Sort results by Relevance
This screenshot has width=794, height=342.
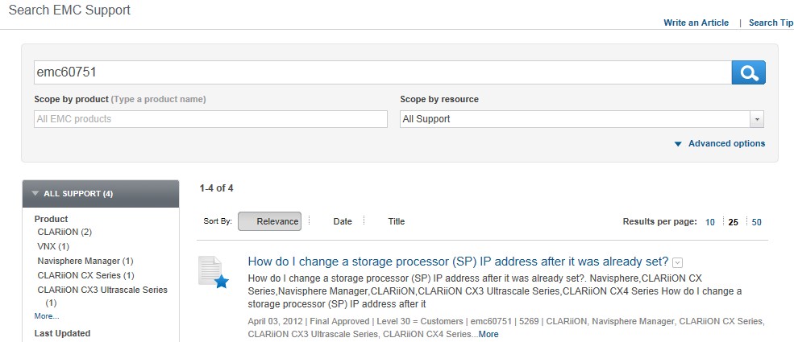tap(269, 221)
